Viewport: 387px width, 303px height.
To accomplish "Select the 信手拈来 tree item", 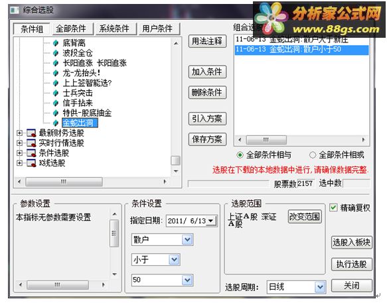I will [x=78, y=103].
